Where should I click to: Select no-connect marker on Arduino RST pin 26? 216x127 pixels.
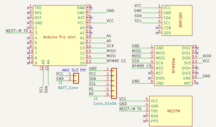tap(91, 18)
